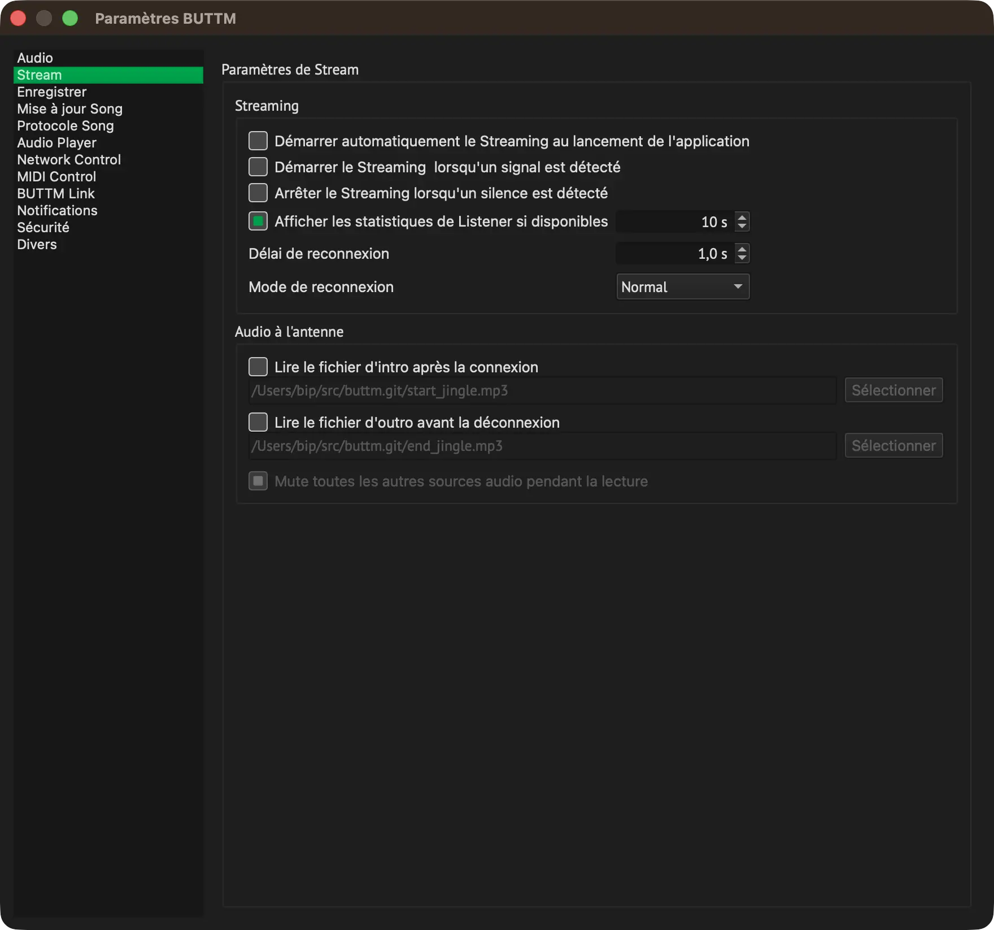Open Protocole Song settings
Screen dimensions: 994x930
(108, 125)
